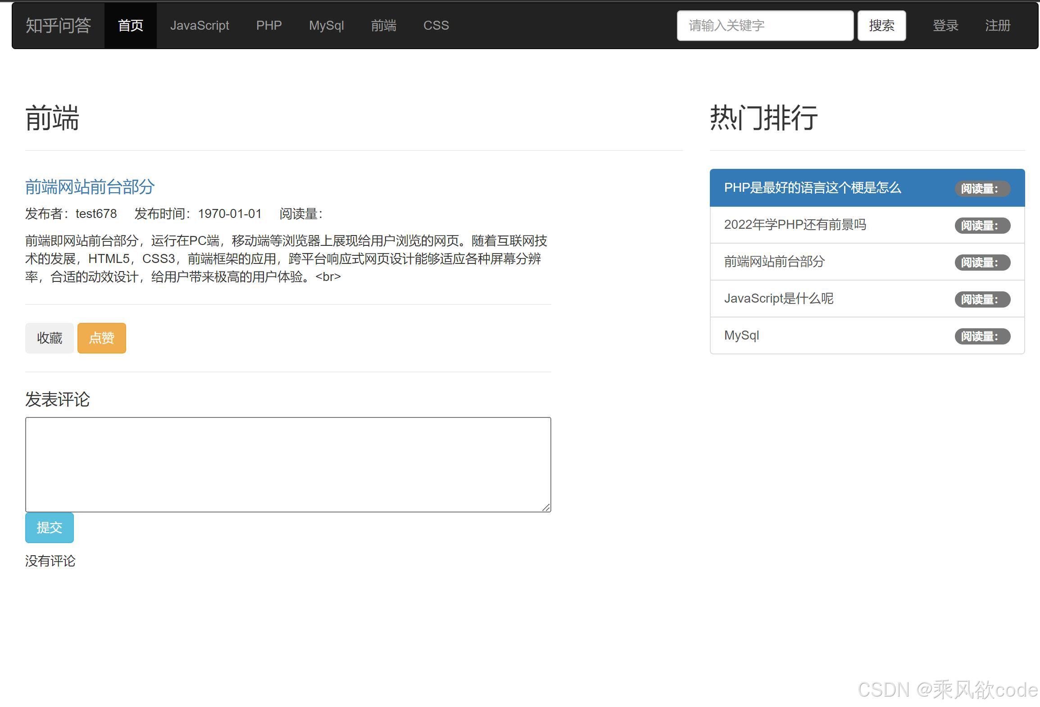
Task: Submit comment with the 提交 button
Action: pos(49,527)
